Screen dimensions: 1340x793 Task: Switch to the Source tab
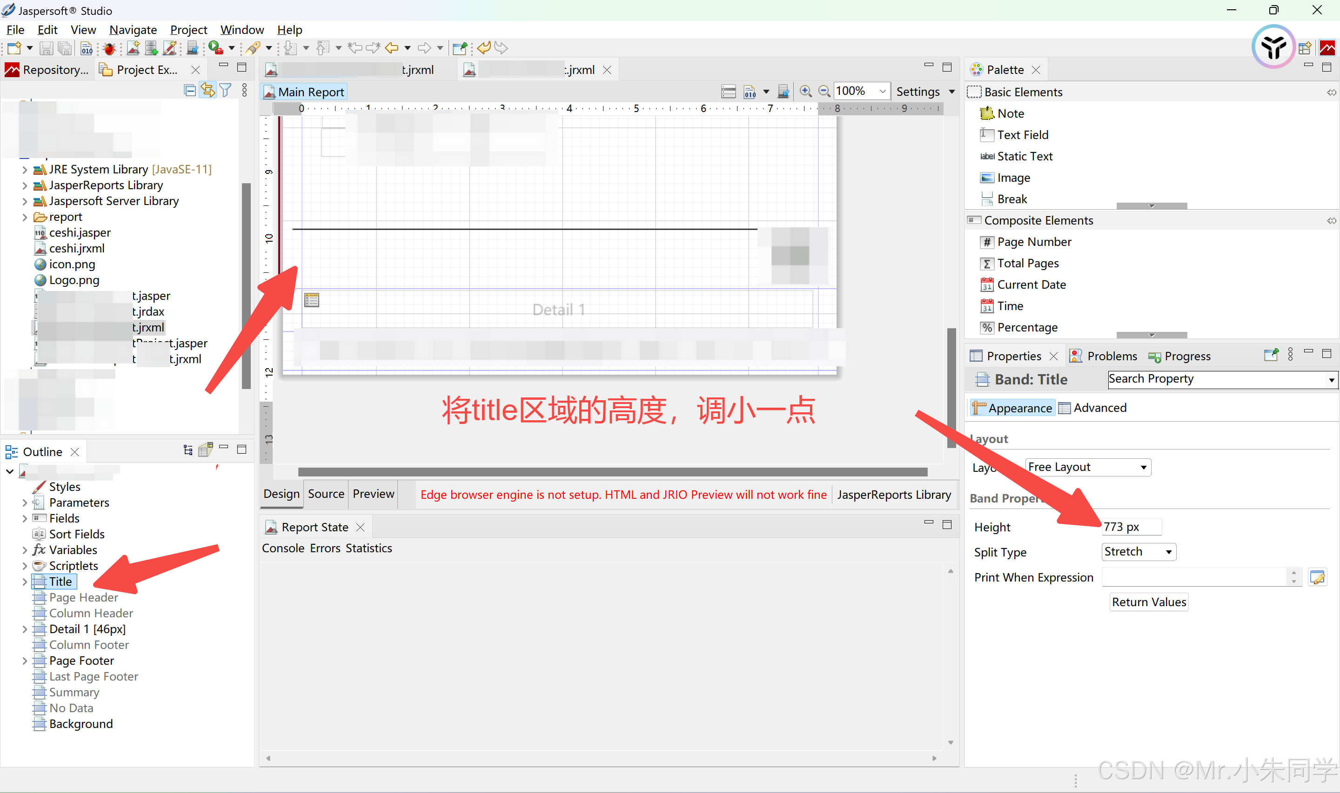(x=325, y=494)
